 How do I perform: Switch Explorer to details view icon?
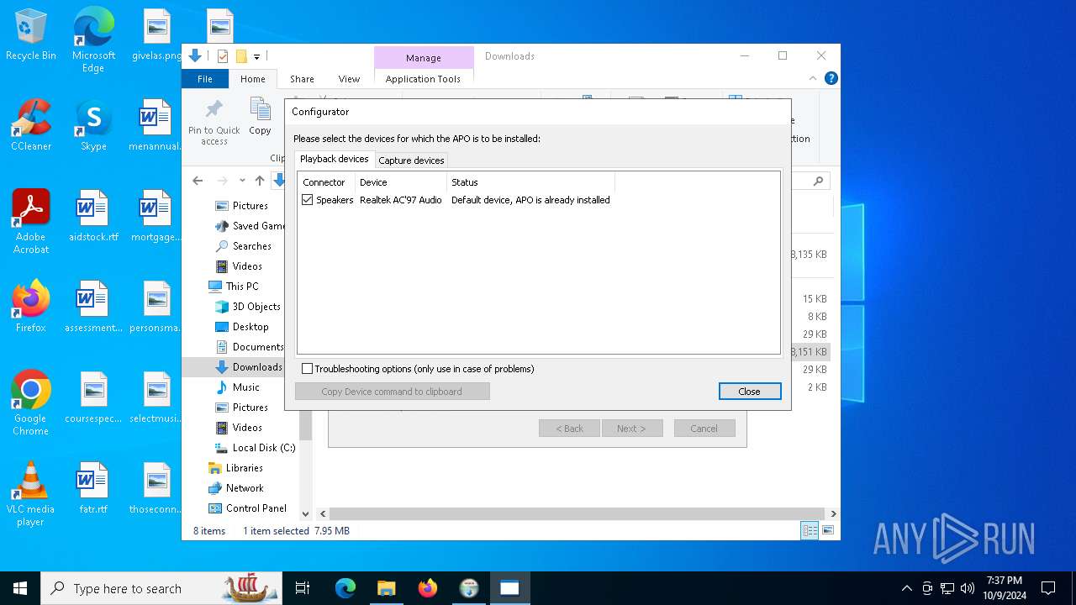coord(810,530)
